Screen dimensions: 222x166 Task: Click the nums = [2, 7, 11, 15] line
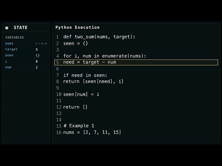click(x=92, y=132)
